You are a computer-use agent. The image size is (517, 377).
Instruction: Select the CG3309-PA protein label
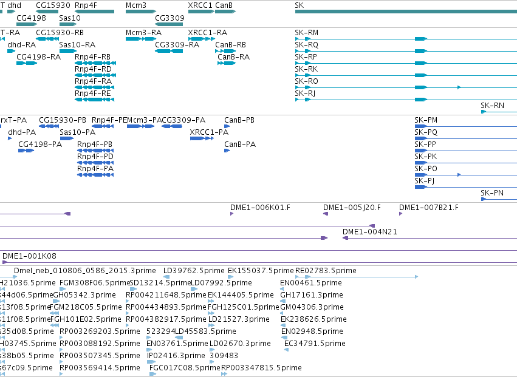(183, 120)
